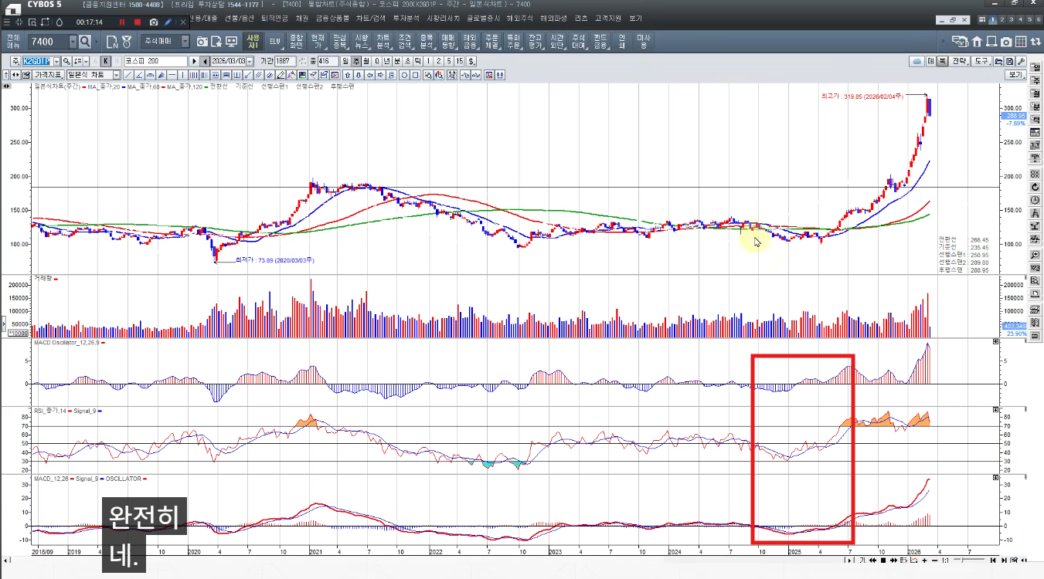Expand the 일본식 차트 chart type dropdown
The width and height of the screenshot is (1044, 579).
(x=117, y=75)
